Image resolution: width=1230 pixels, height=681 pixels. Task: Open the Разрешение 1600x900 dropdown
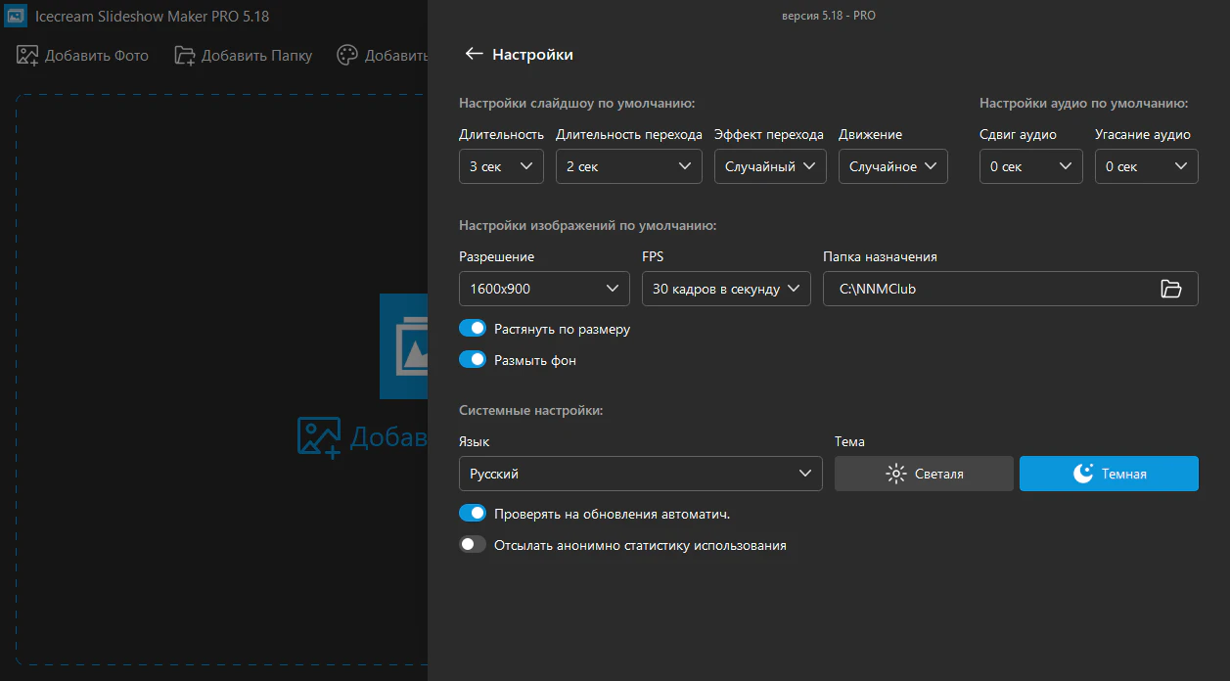click(x=544, y=289)
